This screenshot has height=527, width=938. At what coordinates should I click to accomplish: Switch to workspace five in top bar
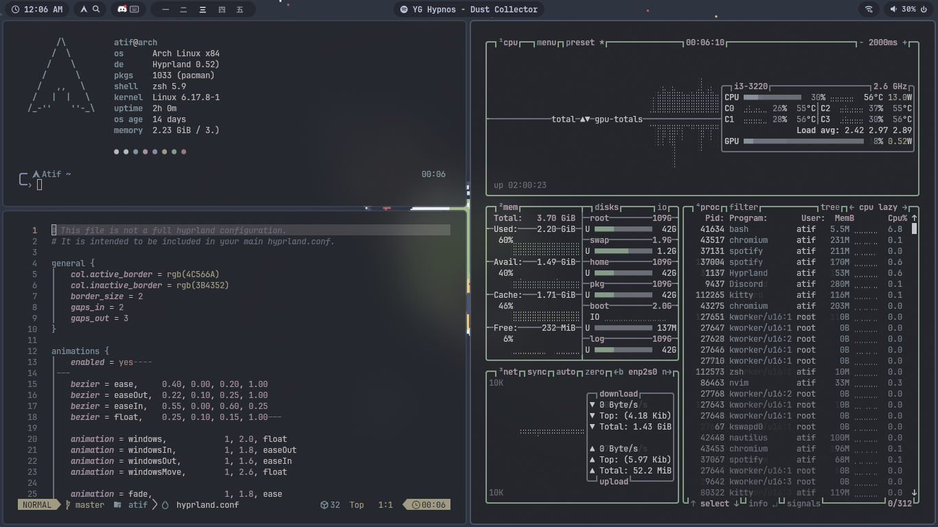tap(240, 10)
